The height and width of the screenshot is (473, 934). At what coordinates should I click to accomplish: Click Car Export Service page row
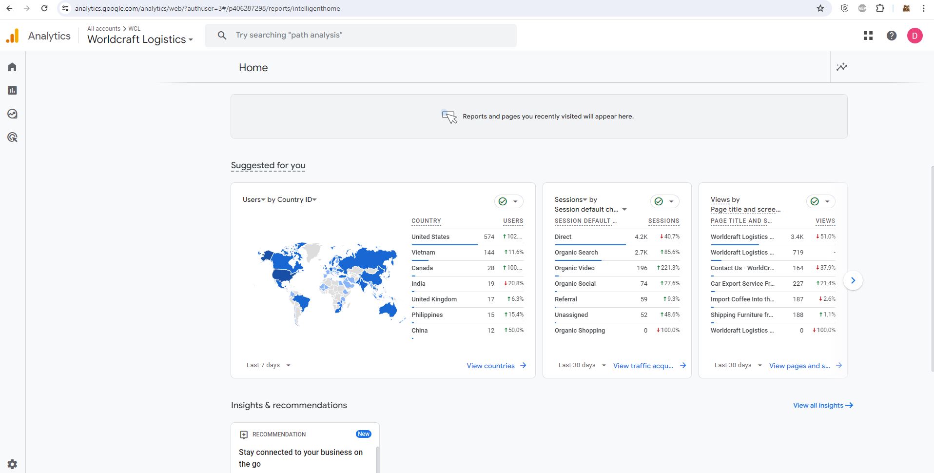pos(773,284)
